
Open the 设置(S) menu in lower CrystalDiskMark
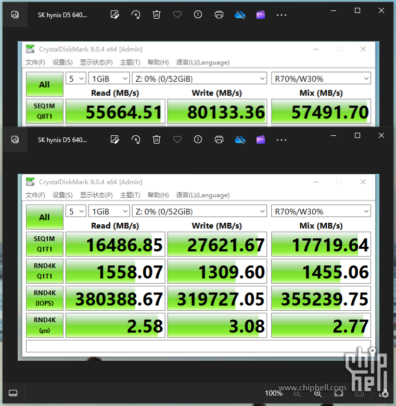(x=62, y=195)
